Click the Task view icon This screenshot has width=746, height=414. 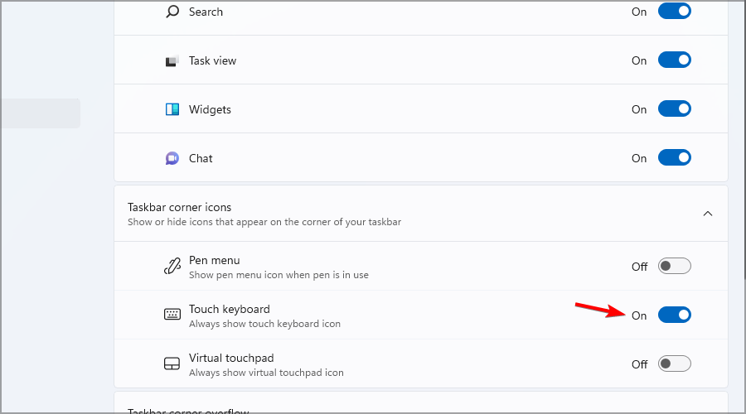click(172, 60)
